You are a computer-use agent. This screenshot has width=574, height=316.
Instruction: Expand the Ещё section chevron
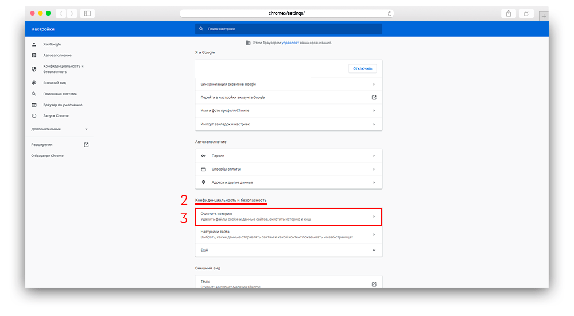pyautogui.click(x=374, y=251)
